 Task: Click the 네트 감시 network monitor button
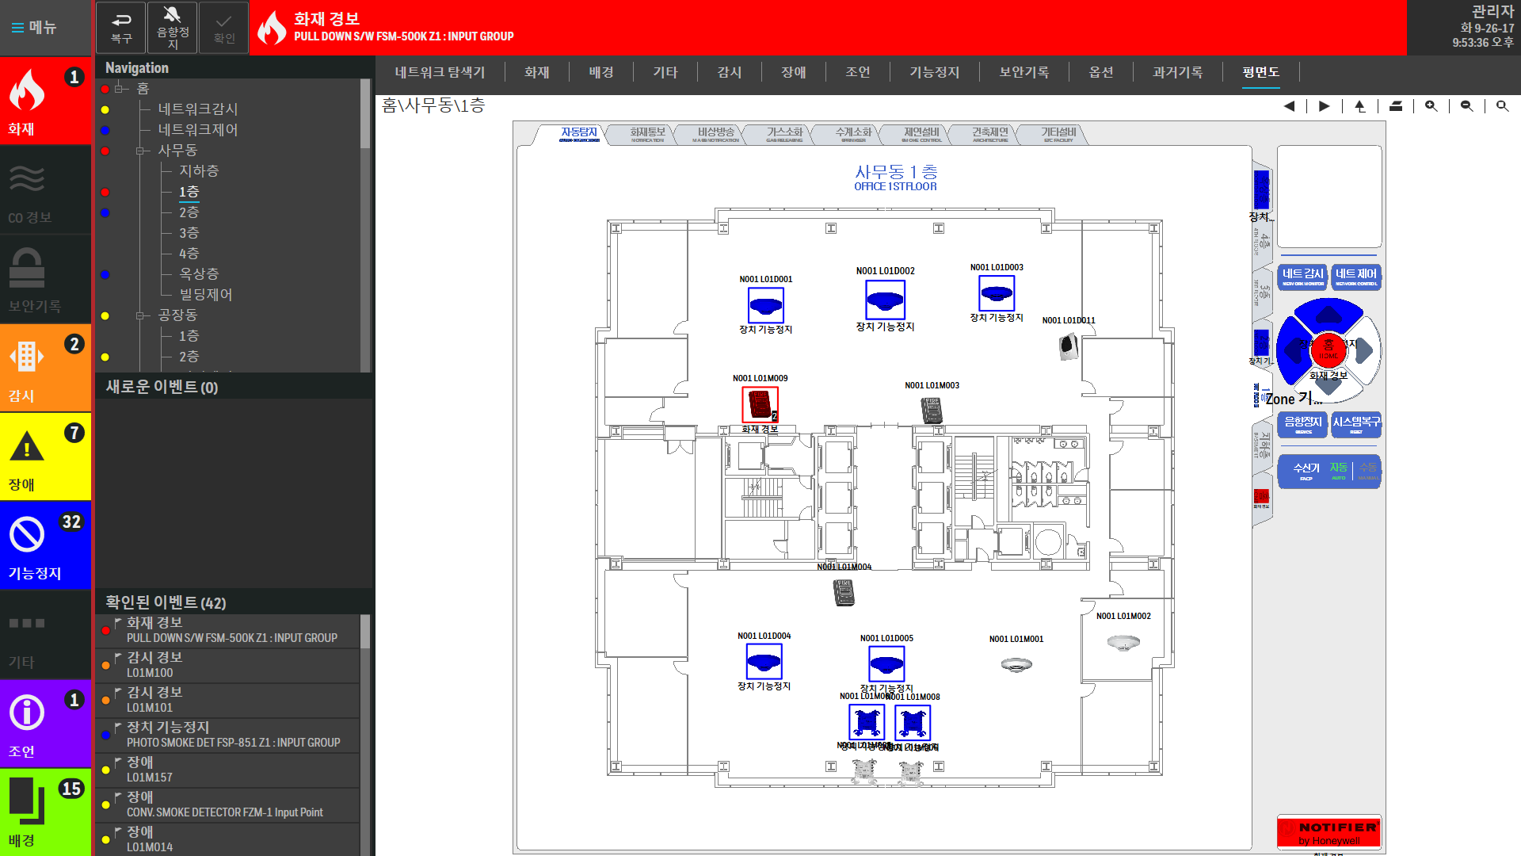click(1303, 276)
